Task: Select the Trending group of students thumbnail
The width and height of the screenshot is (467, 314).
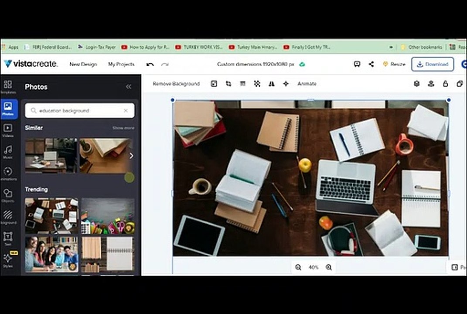Action: (x=51, y=254)
